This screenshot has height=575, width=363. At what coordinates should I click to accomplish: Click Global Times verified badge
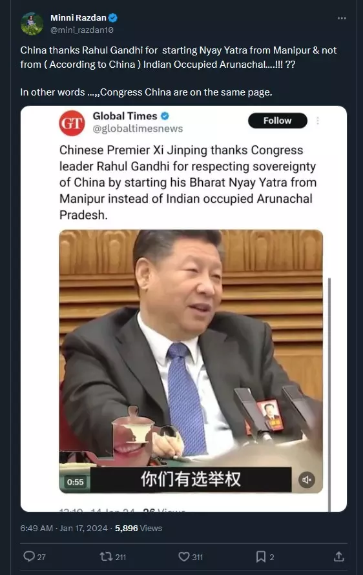point(165,116)
